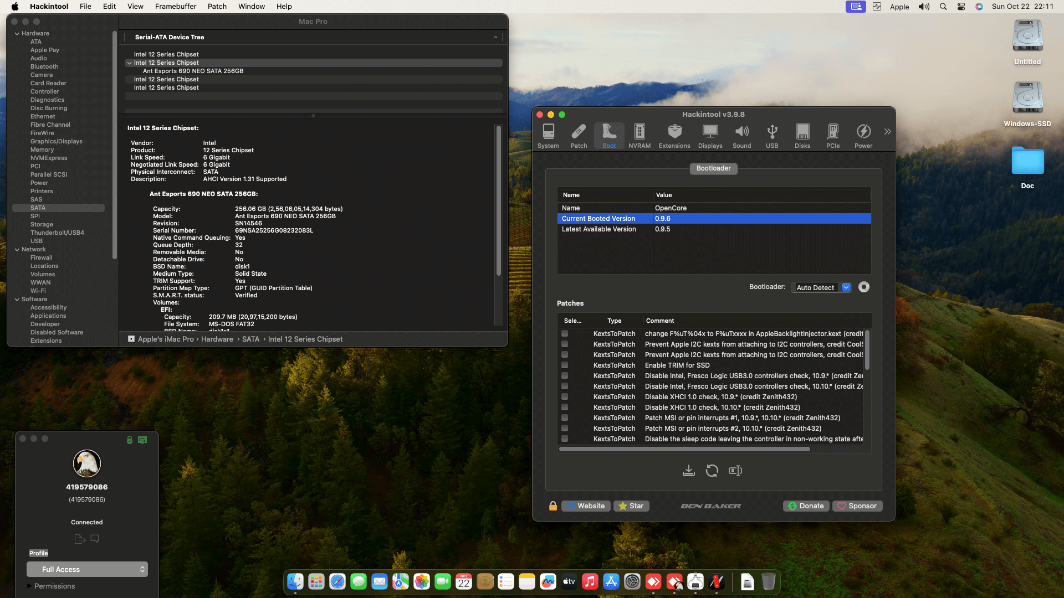1064x598 pixels.
Task: Open the Patch menu in menu bar
Action: coord(217,7)
